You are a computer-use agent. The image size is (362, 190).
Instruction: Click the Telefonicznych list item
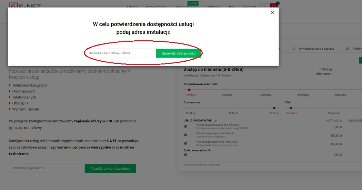coord(24,97)
